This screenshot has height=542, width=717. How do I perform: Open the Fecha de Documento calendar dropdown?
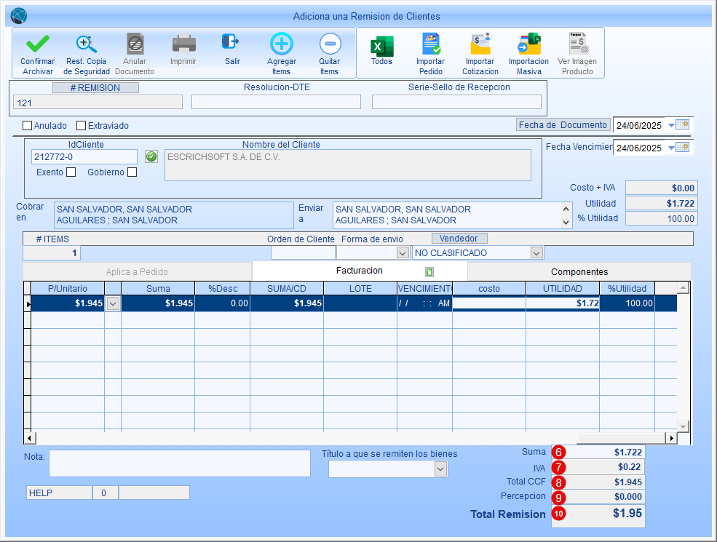(671, 125)
